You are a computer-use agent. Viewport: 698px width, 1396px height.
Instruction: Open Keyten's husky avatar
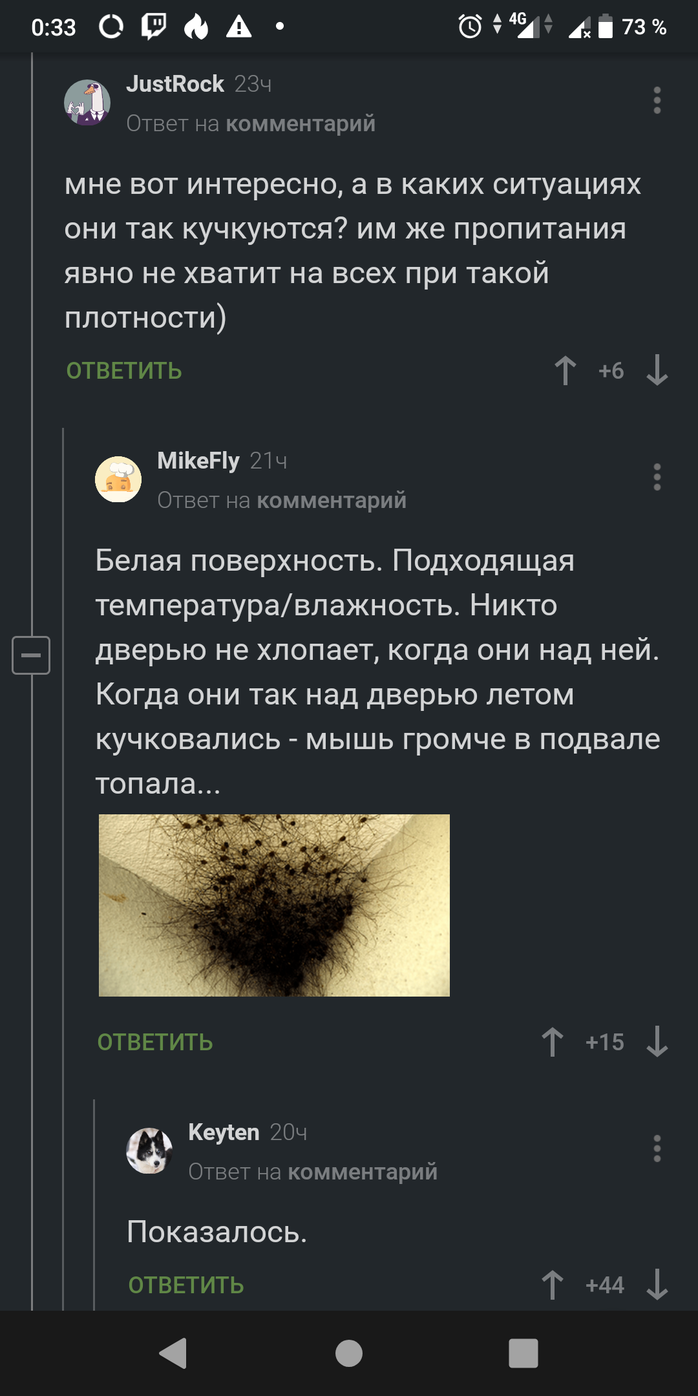click(149, 1150)
